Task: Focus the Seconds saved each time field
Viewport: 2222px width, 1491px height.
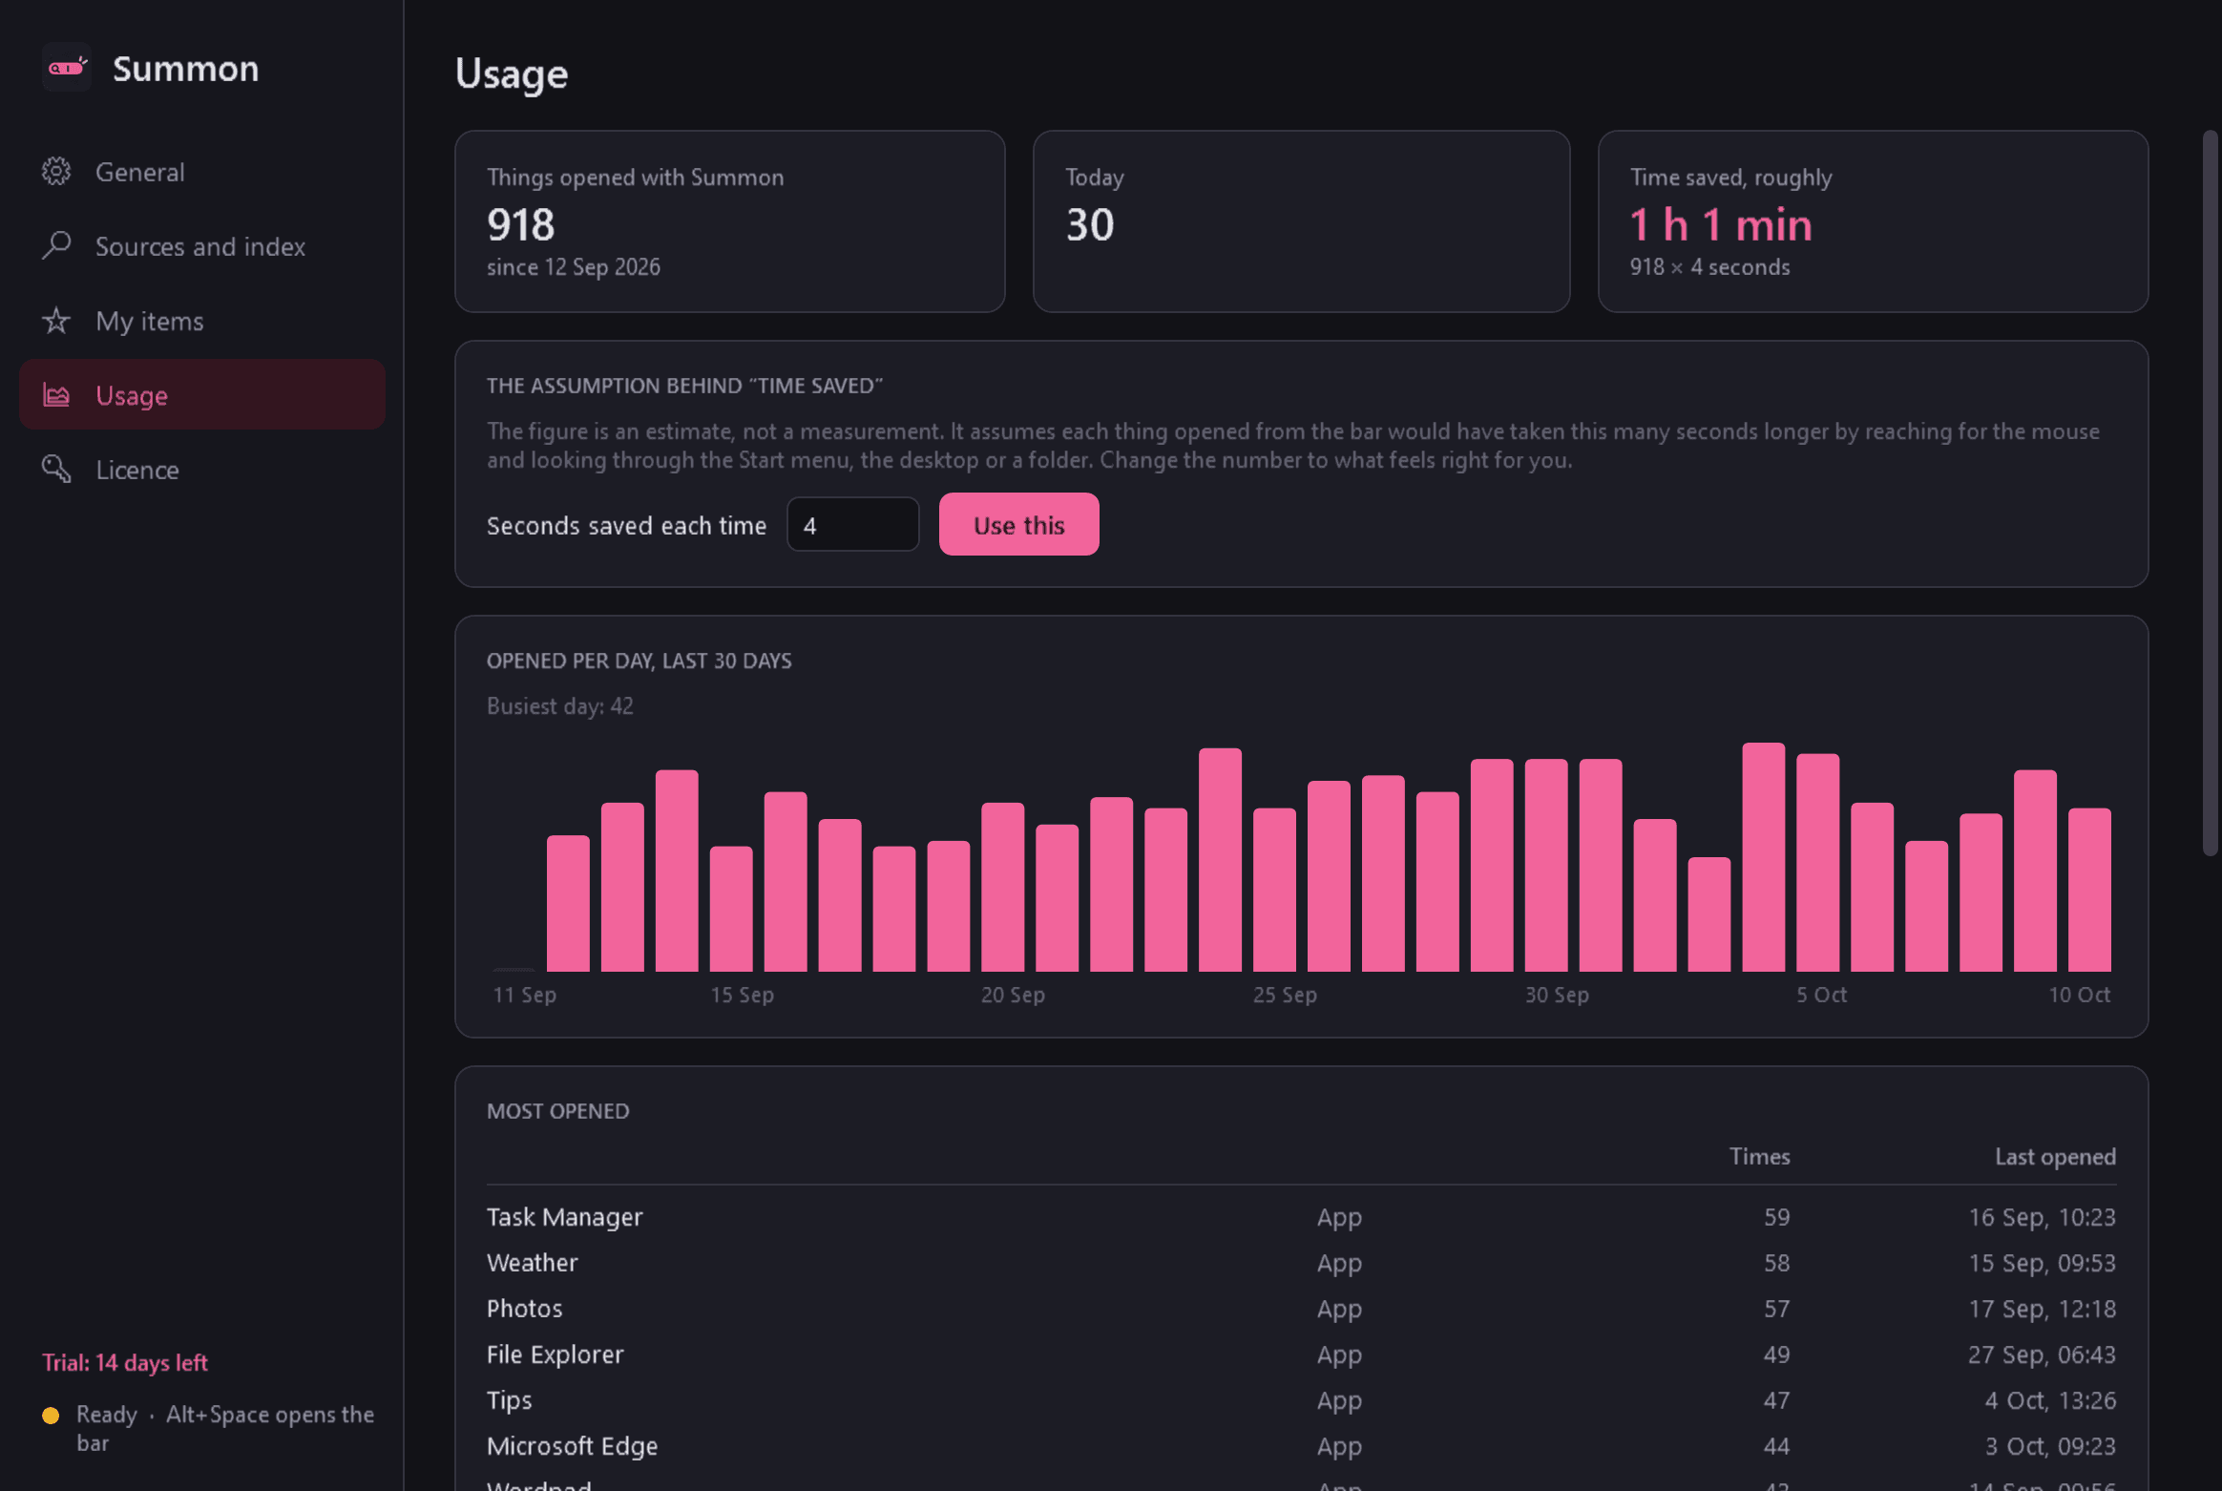Action: [x=852, y=525]
